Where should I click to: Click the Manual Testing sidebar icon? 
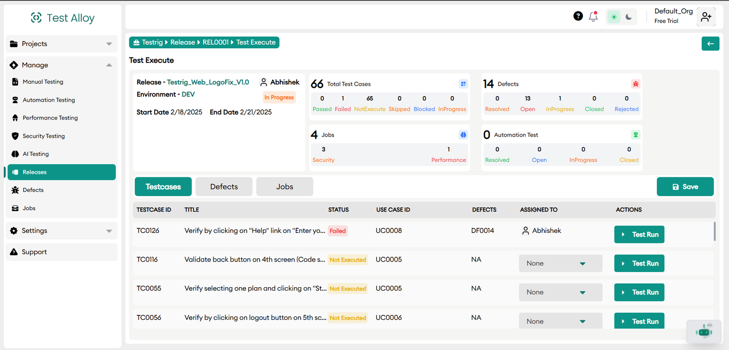[15, 82]
